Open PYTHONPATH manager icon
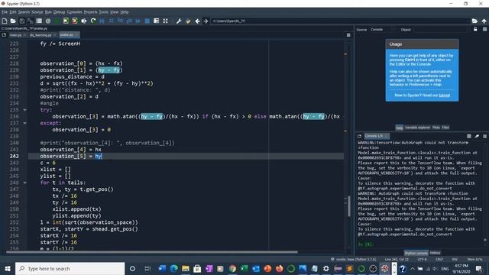This screenshot has width=489, height=275. (188, 21)
